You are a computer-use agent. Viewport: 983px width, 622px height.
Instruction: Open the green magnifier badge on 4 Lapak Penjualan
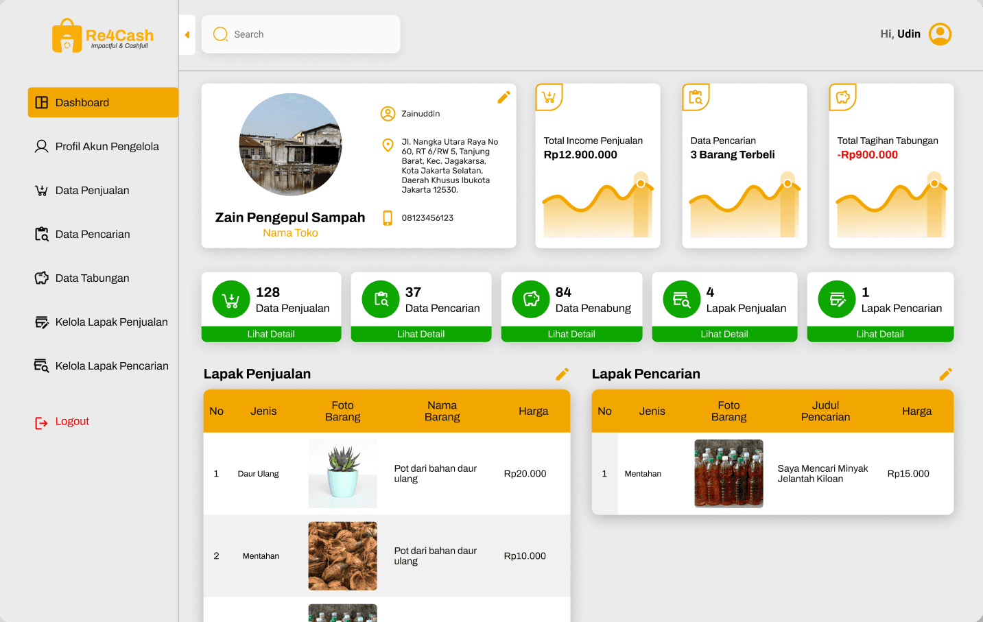(x=680, y=299)
